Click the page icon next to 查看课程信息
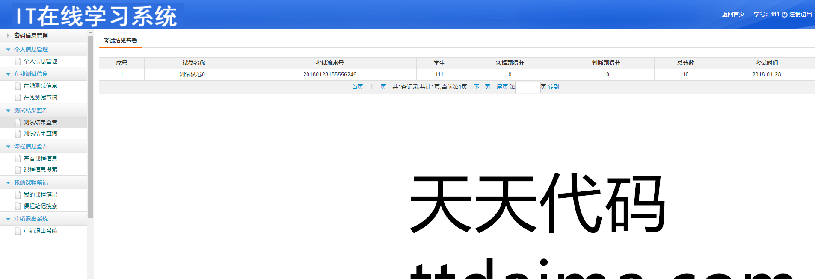815x279 pixels. (x=18, y=159)
